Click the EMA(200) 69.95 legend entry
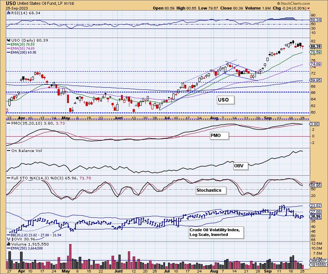Image resolution: width=328 pixels, height=274 pixels. (23, 52)
